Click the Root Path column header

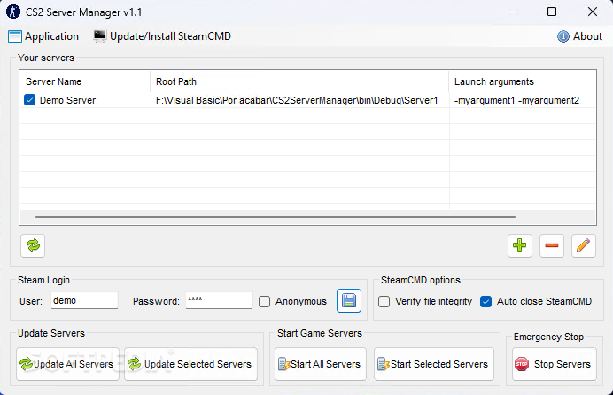tap(299, 81)
